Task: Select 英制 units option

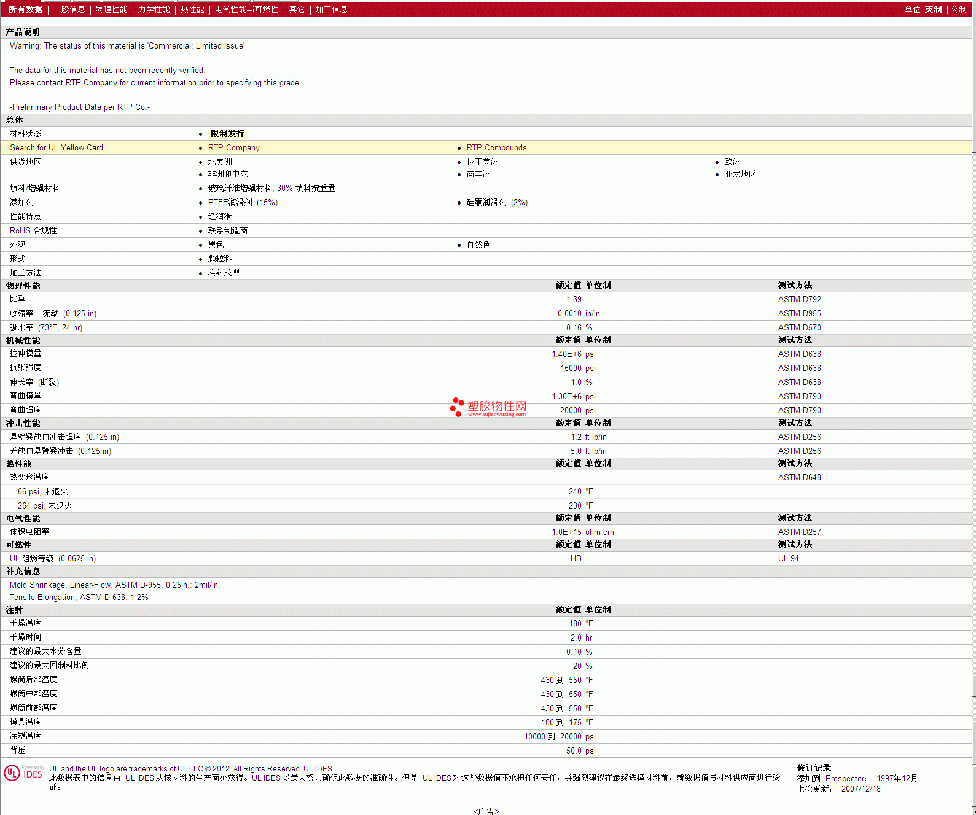Action: (933, 10)
